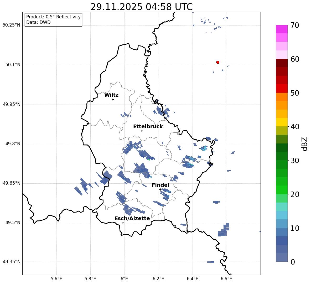Click the radar echo block southeast near 6.6°E 49.5°N
The width and height of the screenshot is (311, 284).
coord(224,230)
